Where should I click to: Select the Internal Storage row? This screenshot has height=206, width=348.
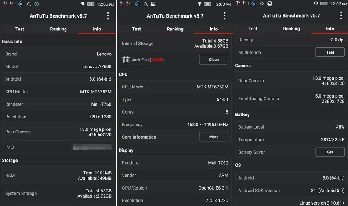pos(175,43)
